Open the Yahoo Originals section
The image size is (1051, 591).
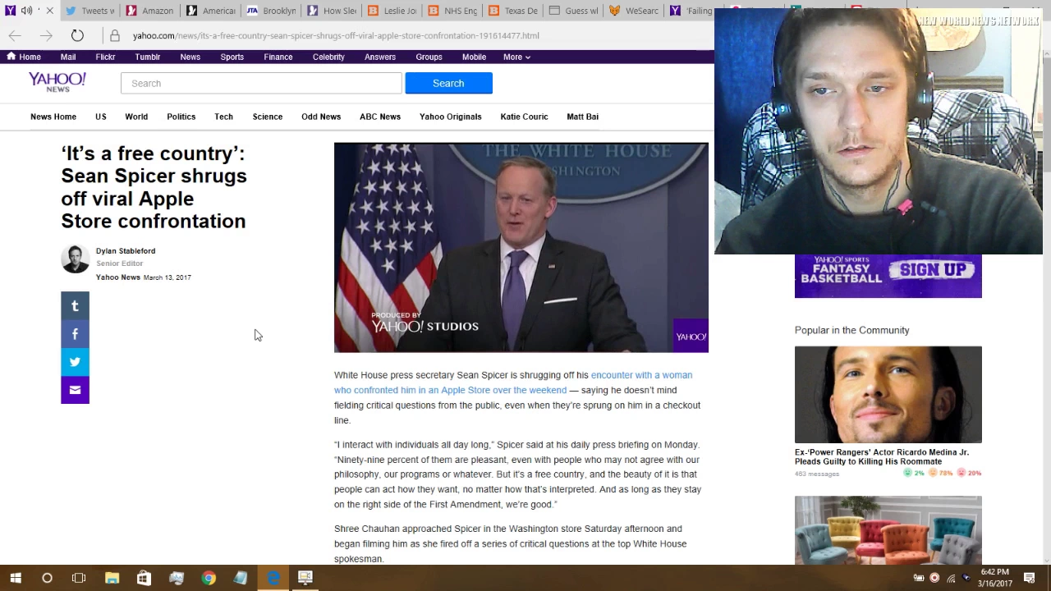click(x=451, y=117)
